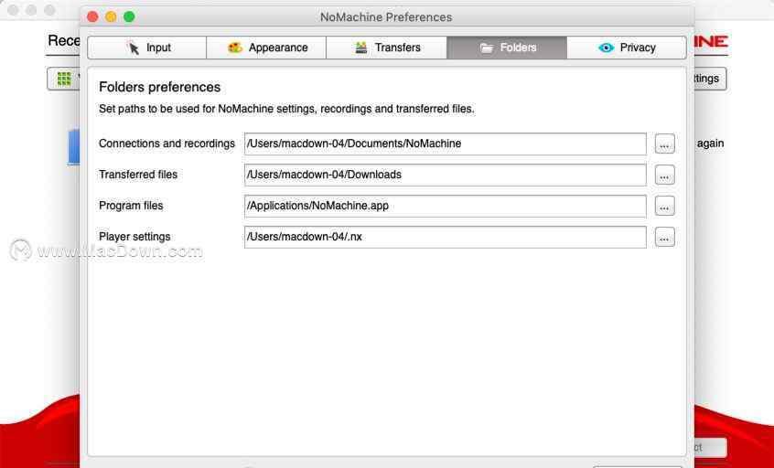Browse for Player settings folder
This screenshot has height=468, width=774.
(x=664, y=238)
